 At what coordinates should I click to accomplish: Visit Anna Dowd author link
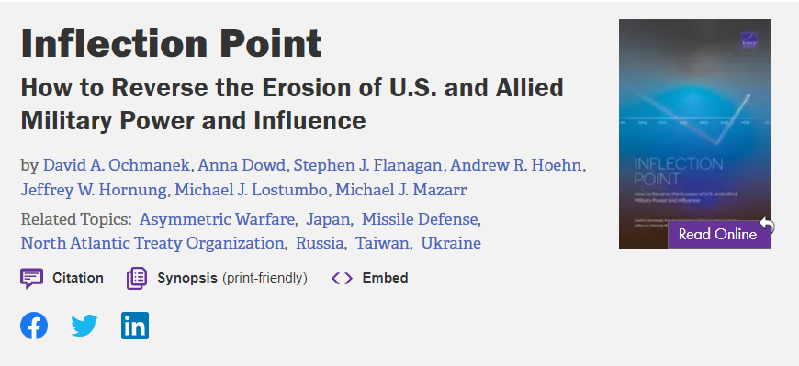tap(242, 165)
